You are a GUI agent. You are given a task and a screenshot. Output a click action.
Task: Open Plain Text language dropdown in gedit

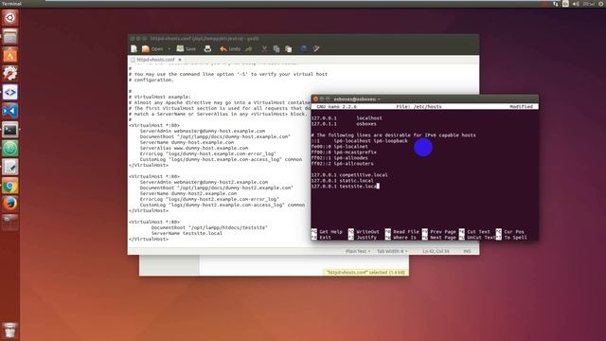point(358,251)
